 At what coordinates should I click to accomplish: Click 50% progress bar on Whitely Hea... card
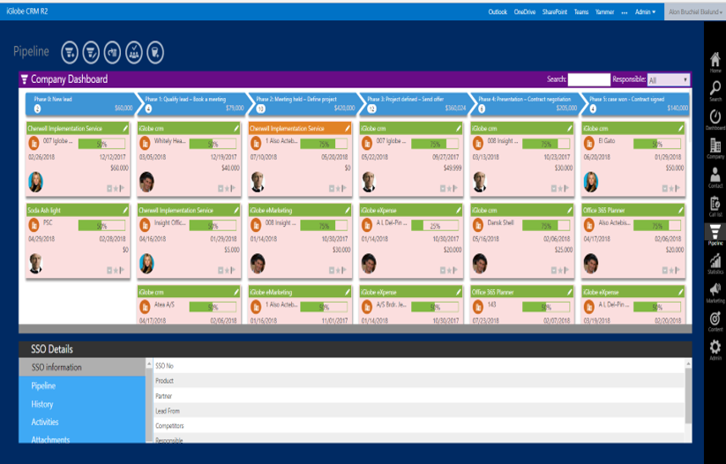[x=213, y=144]
